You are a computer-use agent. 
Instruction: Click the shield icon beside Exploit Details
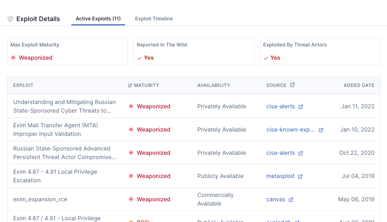[10, 19]
